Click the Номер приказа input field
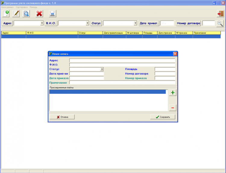The height and width of the screenshot is (173, 226). click(x=165, y=78)
